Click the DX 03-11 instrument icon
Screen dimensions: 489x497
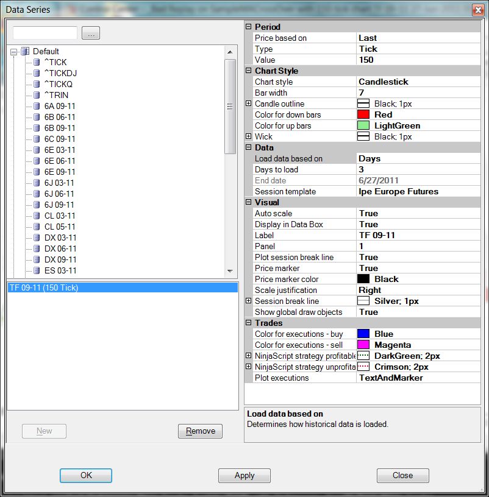tap(37, 238)
